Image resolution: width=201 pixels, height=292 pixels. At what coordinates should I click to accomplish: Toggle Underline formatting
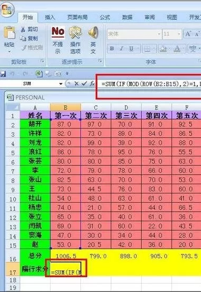coord(131,49)
